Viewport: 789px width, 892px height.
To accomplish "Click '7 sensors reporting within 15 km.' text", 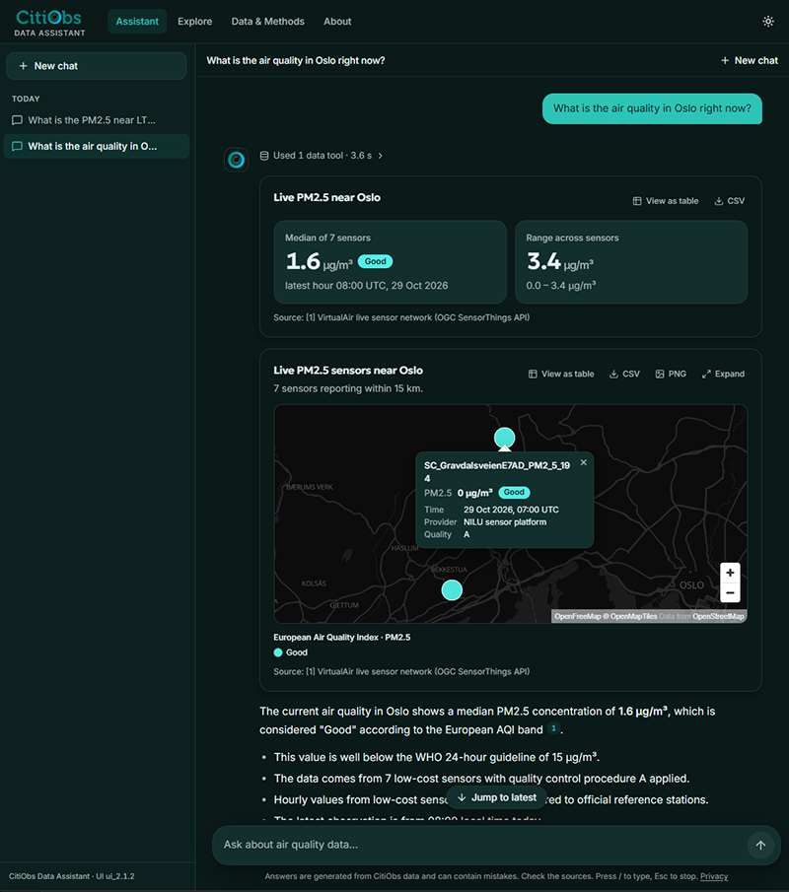I will [x=348, y=388].
